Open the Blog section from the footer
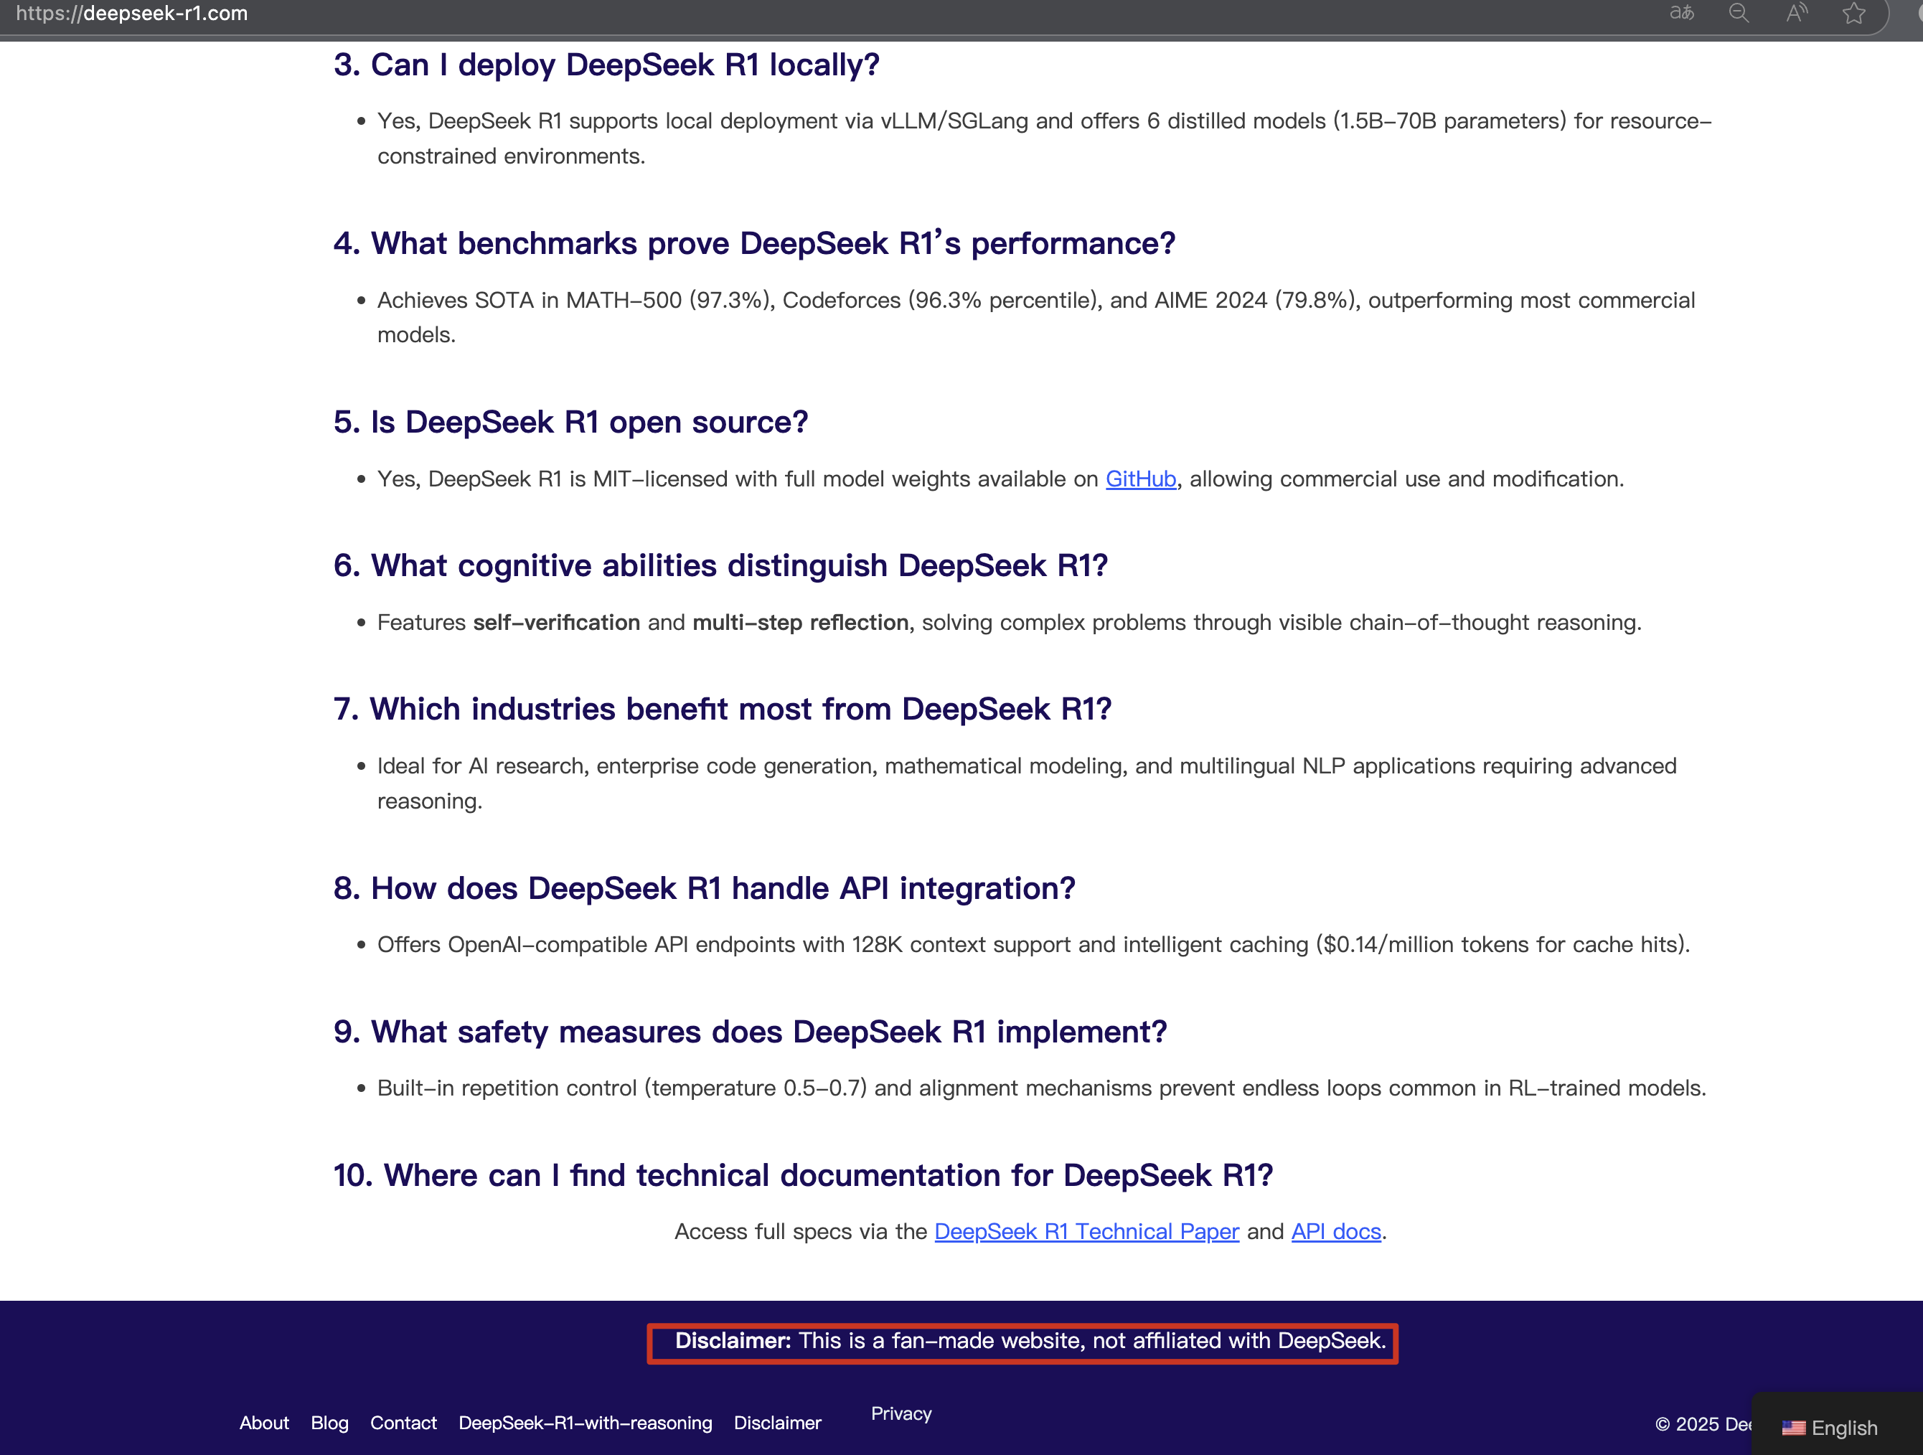The image size is (1923, 1455). coord(329,1423)
